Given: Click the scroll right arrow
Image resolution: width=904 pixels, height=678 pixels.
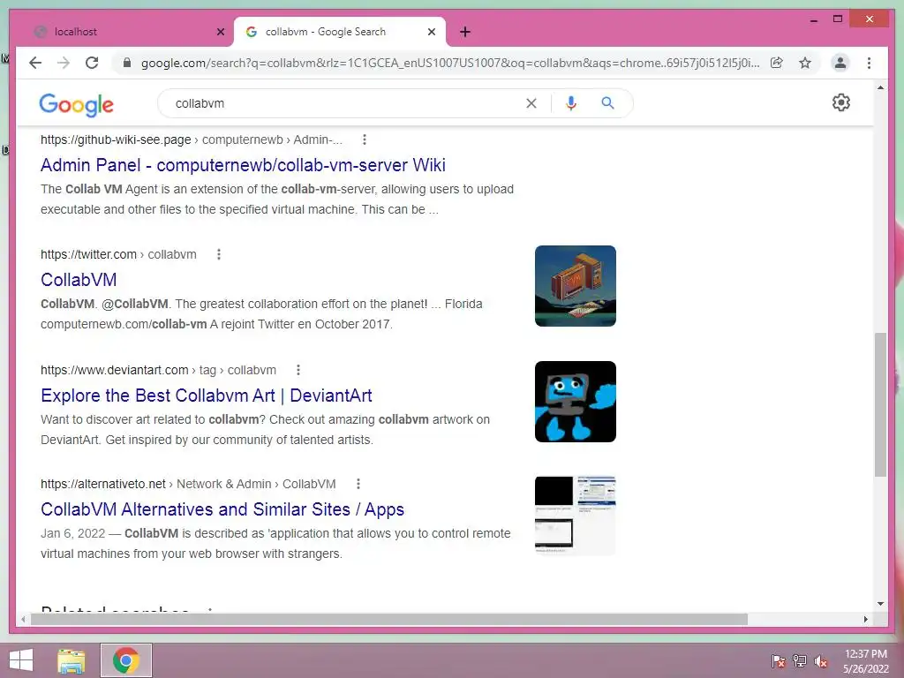Looking at the screenshot, I should click(865, 619).
